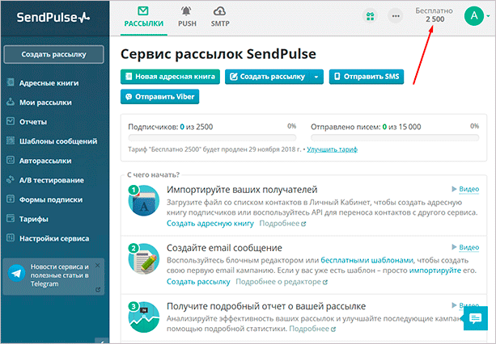
Task: Click the Формы подписки sidebar icon
Action: point(11,199)
